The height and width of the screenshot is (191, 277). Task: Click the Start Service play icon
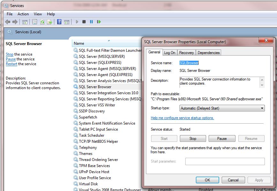(x=77, y=22)
